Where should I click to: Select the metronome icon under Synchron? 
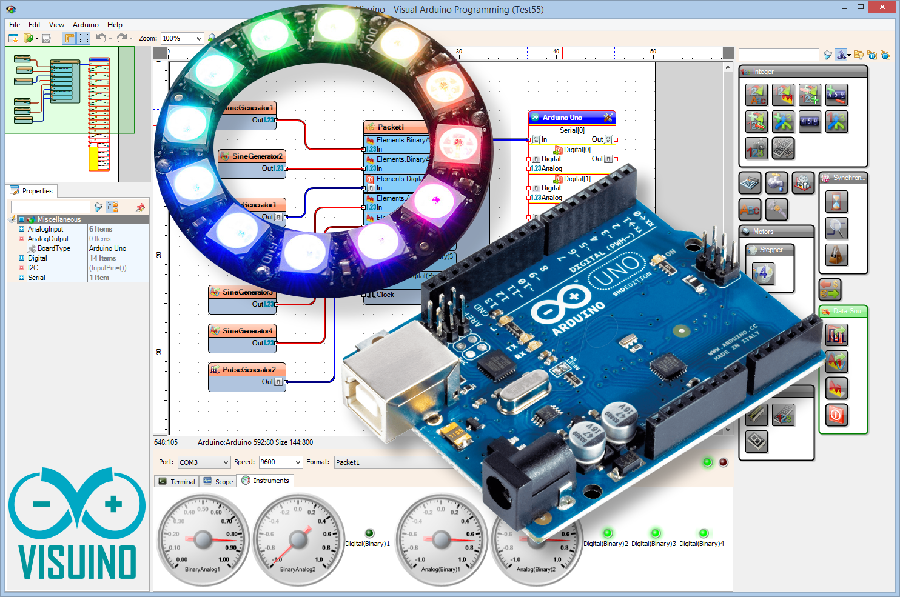click(837, 256)
